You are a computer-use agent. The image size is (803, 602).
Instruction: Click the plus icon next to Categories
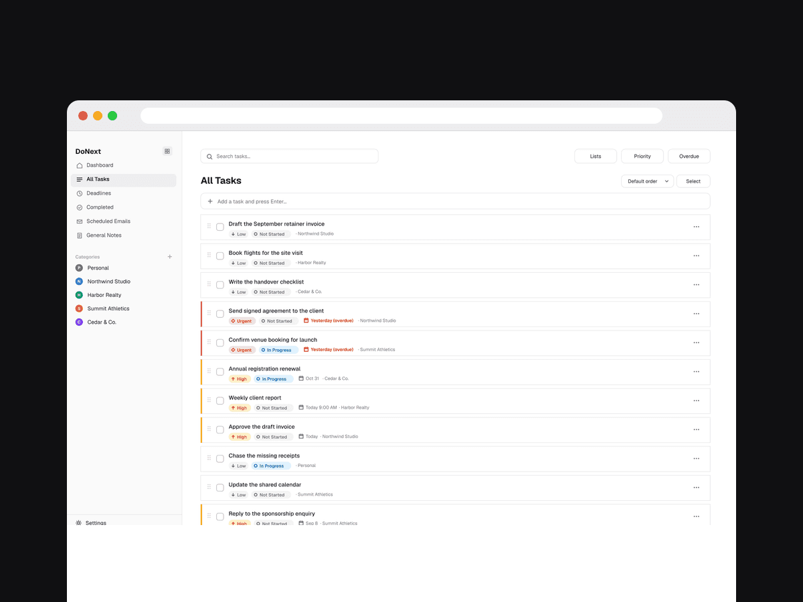pos(170,257)
